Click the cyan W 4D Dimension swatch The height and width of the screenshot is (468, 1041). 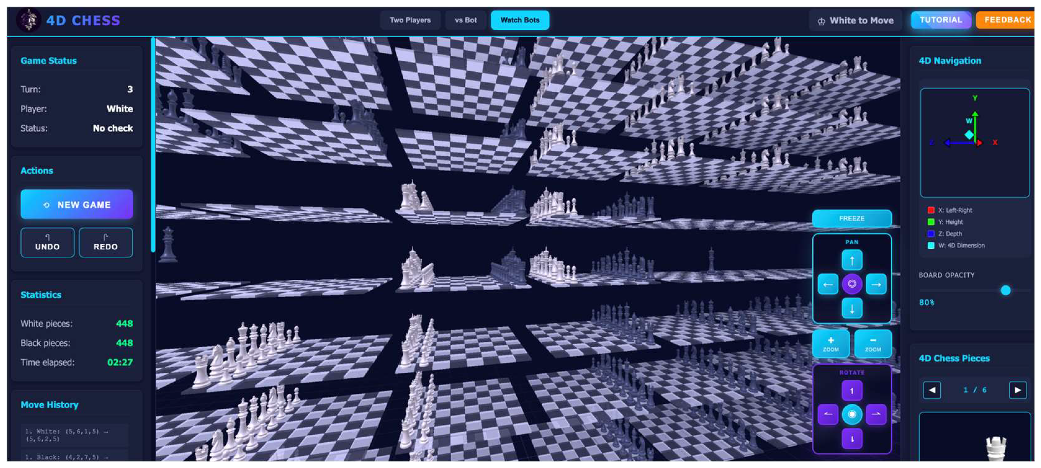tap(931, 245)
